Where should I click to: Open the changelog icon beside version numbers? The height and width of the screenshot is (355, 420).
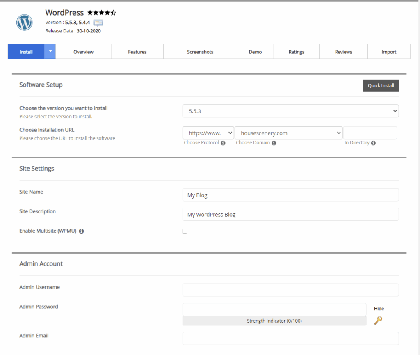coord(98,23)
